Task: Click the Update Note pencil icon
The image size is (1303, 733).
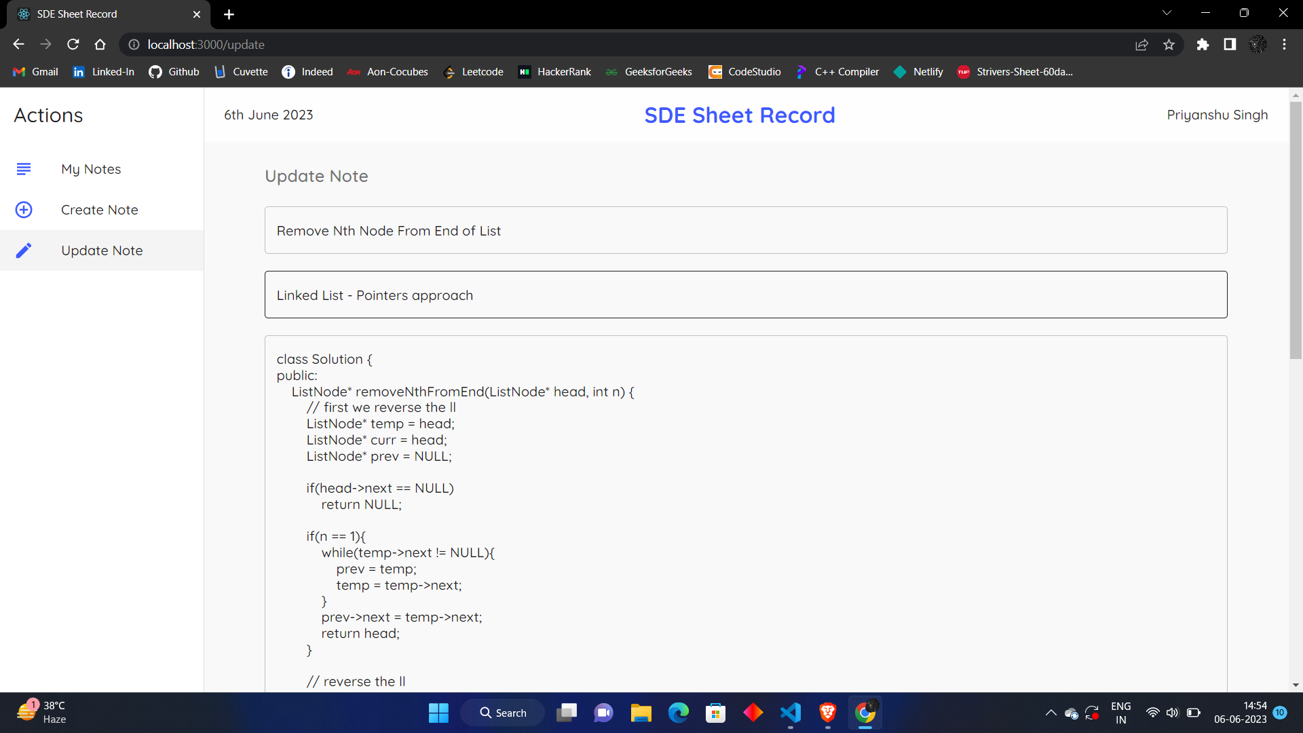Action: (22, 250)
